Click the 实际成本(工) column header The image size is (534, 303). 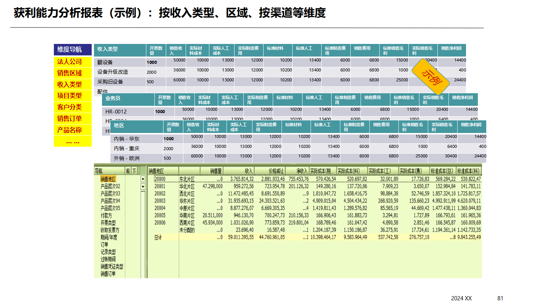click(x=383, y=171)
